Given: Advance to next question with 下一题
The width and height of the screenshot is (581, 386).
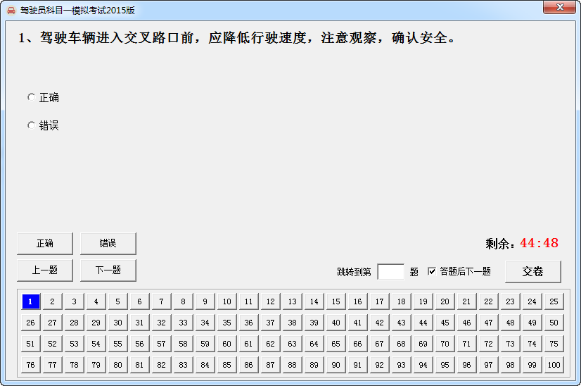Looking at the screenshot, I should click(108, 270).
